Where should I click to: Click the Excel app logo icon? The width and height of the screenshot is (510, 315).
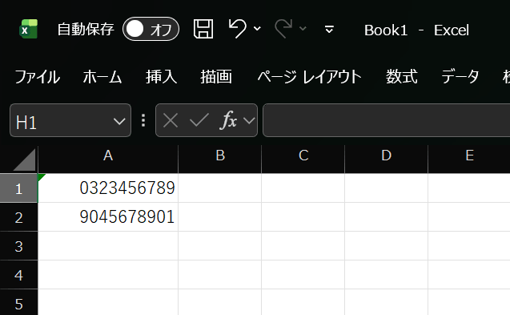click(29, 29)
